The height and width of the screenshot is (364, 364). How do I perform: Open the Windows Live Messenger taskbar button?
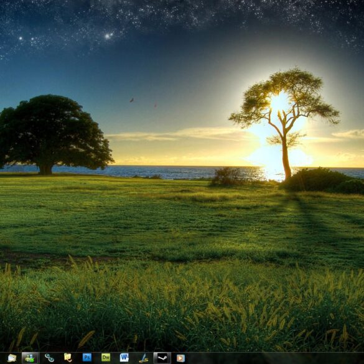coord(30,358)
